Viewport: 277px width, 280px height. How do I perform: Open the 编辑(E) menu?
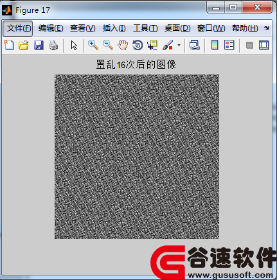[51, 28]
